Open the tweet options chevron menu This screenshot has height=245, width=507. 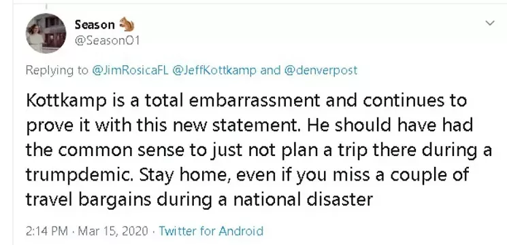pyautogui.click(x=490, y=23)
